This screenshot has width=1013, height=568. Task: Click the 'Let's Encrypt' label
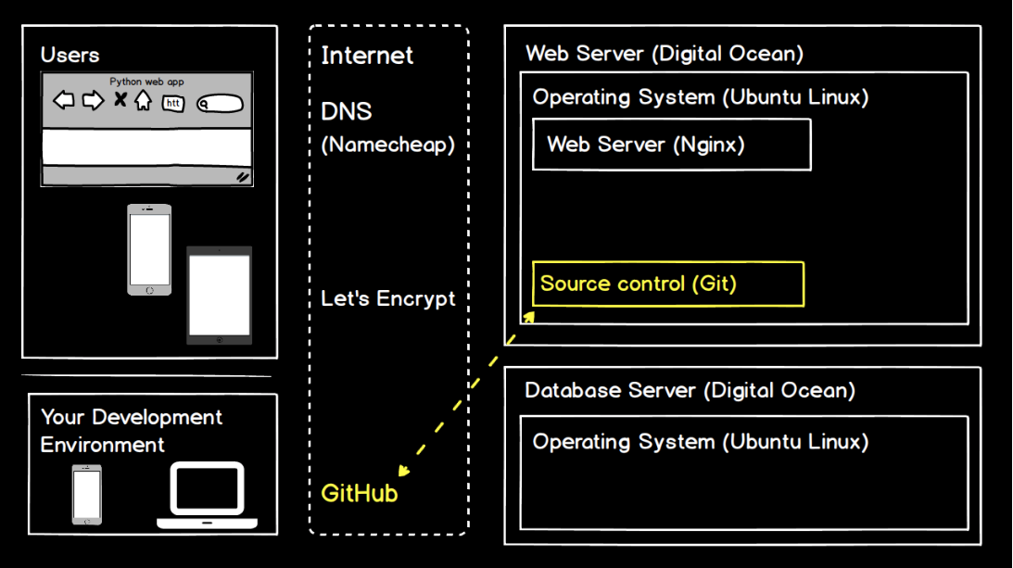pyautogui.click(x=387, y=298)
